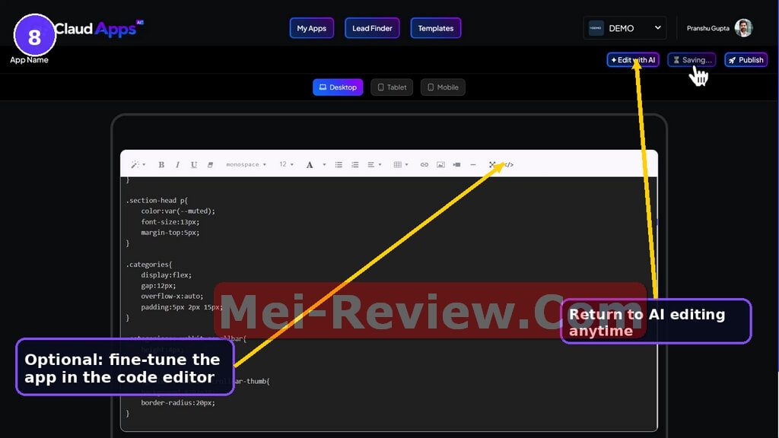Open the paragraph alignment dropdown

[x=374, y=164]
